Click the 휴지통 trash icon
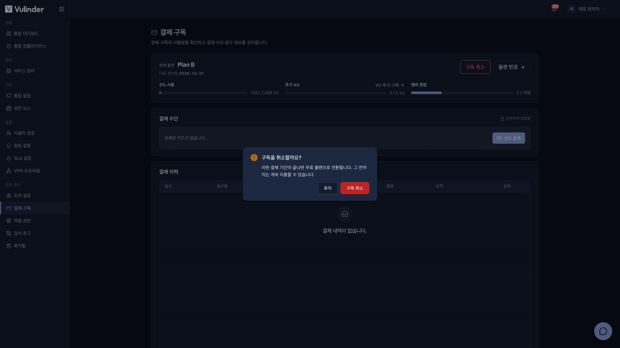This screenshot has height=348, width=620. (x=9, y=246)
